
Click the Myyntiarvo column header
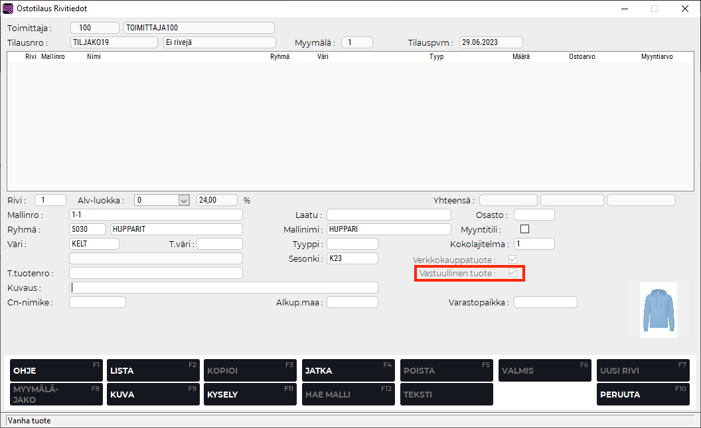click(657, 57)
